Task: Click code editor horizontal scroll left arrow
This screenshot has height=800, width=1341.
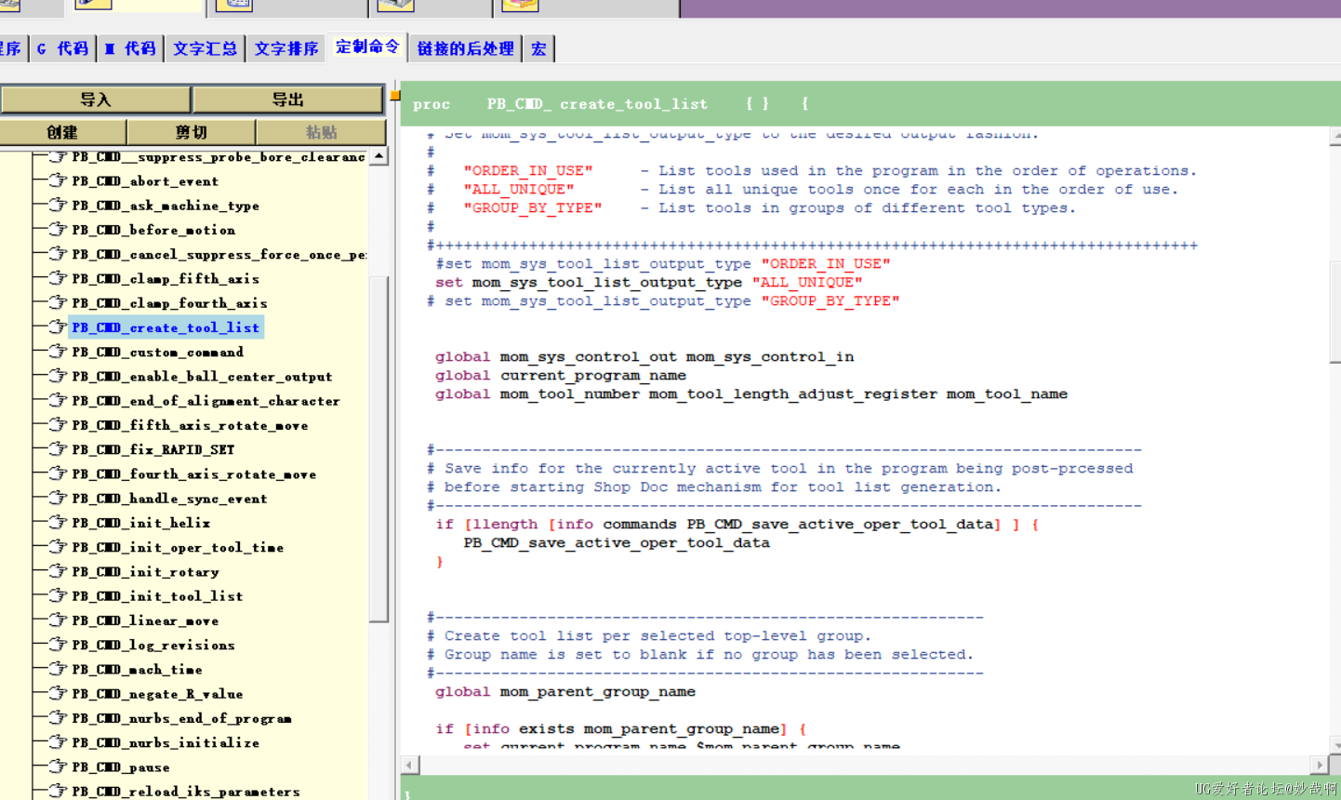Action: [409, 765]
